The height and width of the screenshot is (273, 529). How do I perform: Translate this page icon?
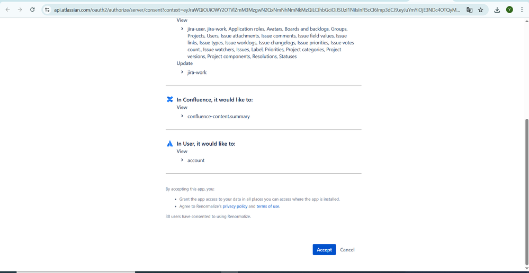tap(469, 10)
